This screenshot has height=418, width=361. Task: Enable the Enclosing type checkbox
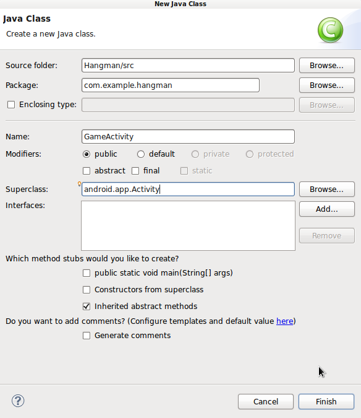pos(11,105)
